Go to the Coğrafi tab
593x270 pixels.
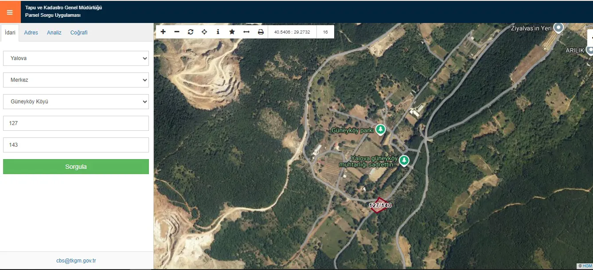pyautogui.click(x=79, y=33)
